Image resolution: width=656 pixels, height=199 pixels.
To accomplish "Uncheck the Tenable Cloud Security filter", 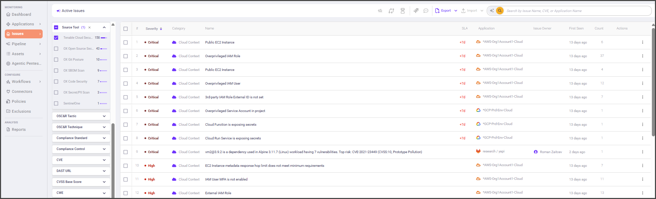I will tap(56, 38).
